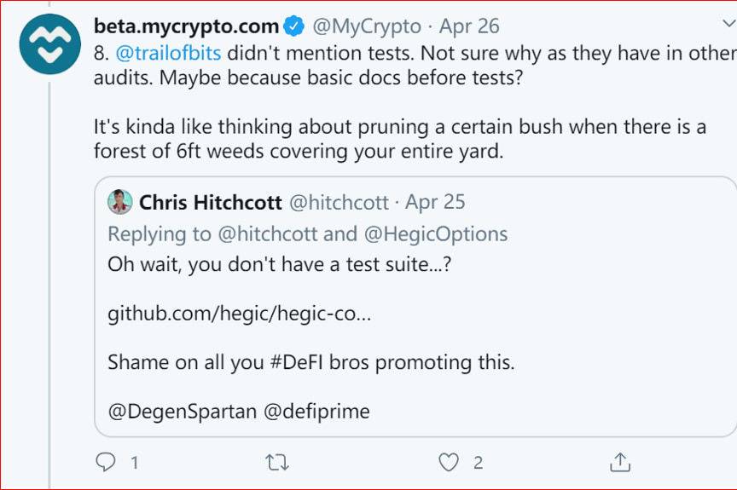Open the @DegenSpartan mention
Screen dimensions: 737x490
183,412
